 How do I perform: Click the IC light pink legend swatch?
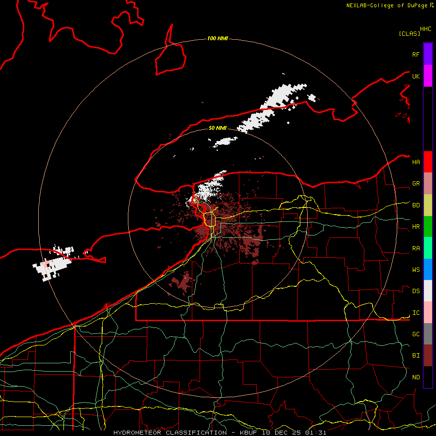pyautogui.click(x=428, y=312)
